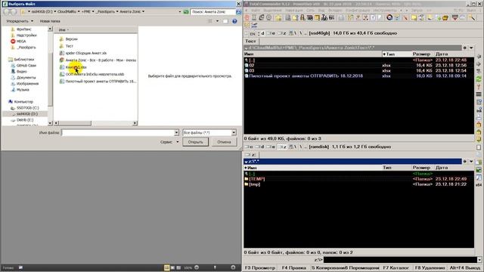Click Alt+F4 Выход button
The width and height of the screenshot is (484, 272).
pyautogui.click(x=465, y=268)
